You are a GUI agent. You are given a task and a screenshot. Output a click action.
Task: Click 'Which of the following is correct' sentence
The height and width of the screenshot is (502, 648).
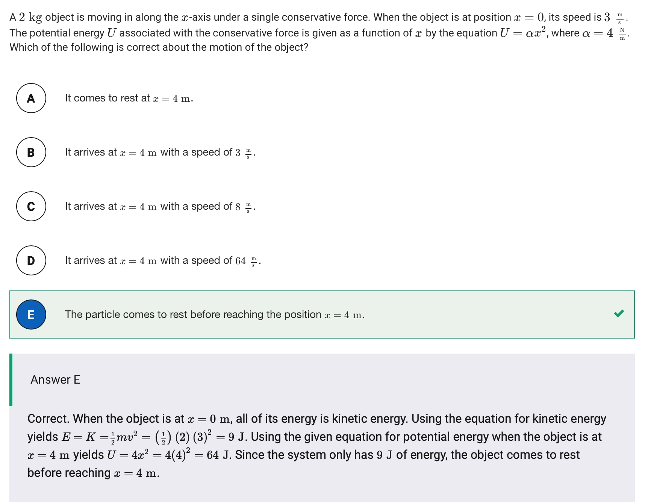(159, 47)
